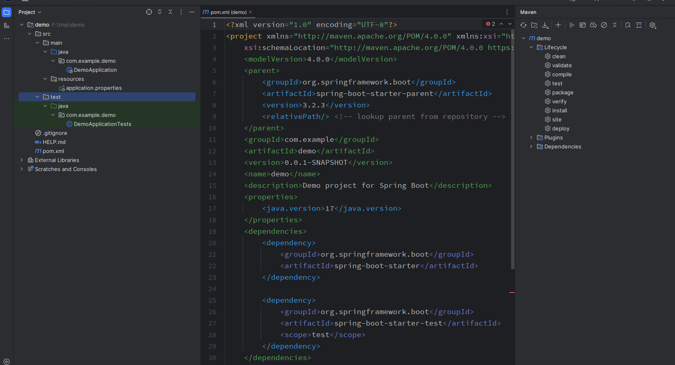Open Maven settings gear
This screenshot has height=365, width=675.
pos(653,25)
